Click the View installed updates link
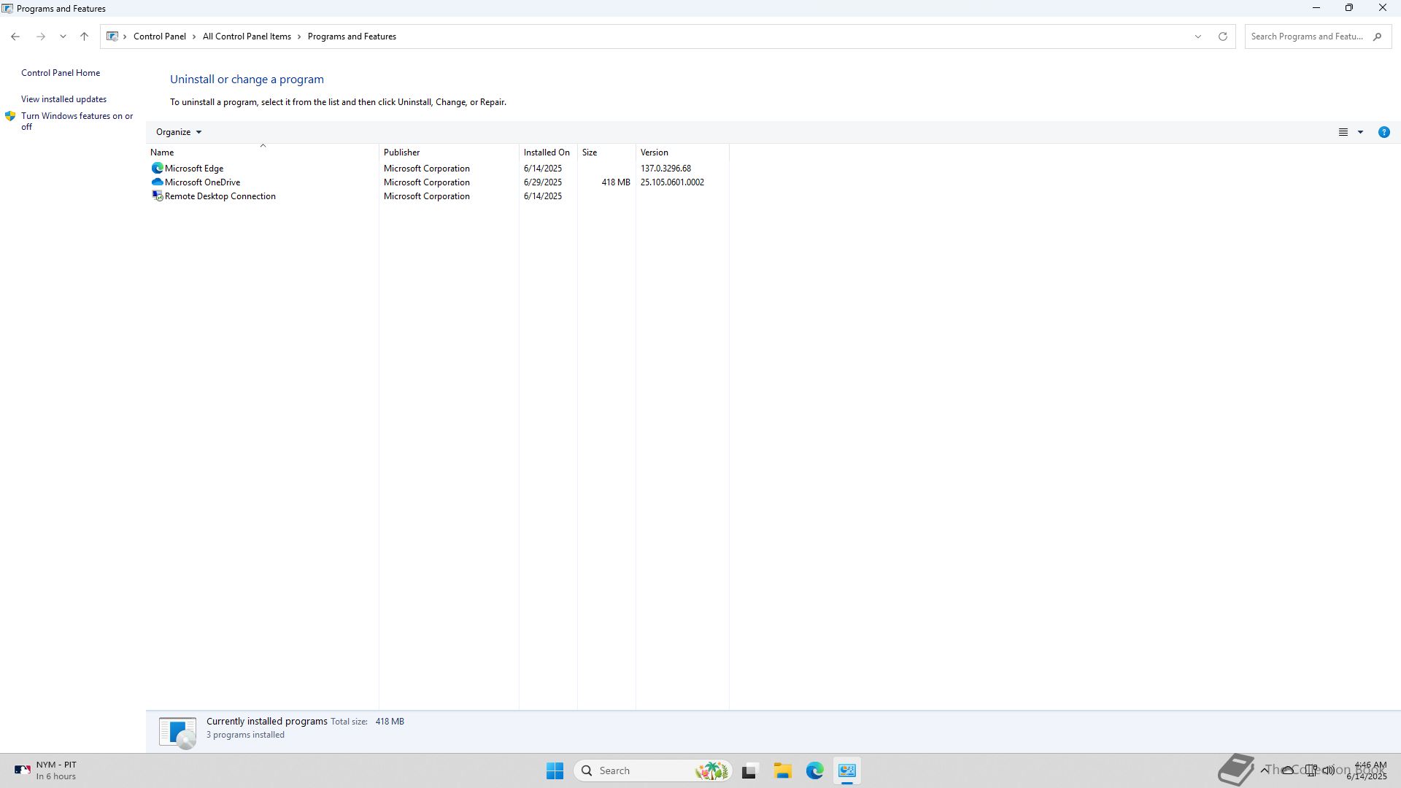Image resolution: width=1401 pixels, height=788 pixels. pos(63,99)
